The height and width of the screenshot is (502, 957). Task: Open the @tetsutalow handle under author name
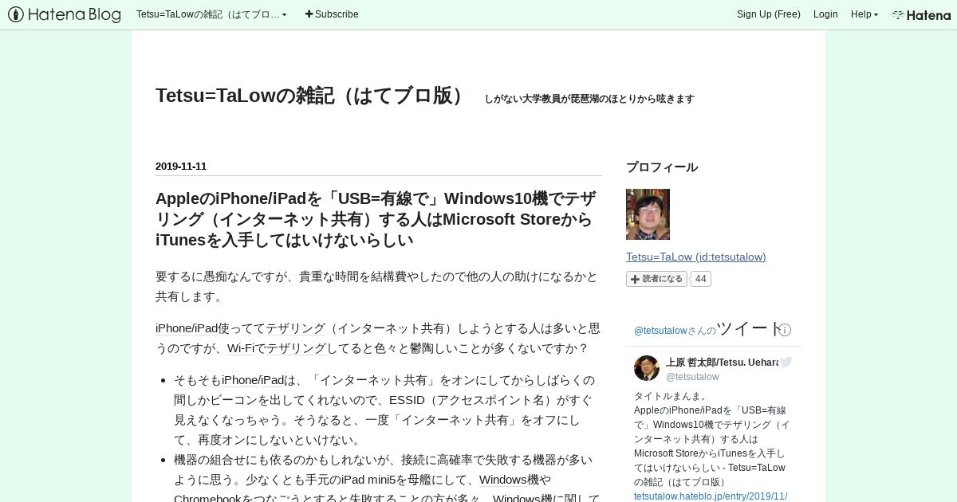coord(692,377)
